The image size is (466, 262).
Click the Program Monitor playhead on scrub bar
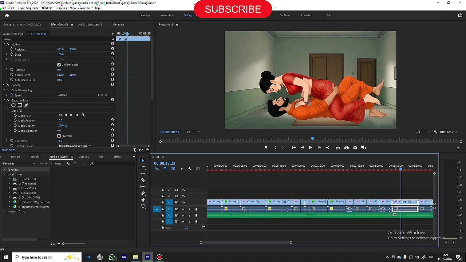pos(313,138)
